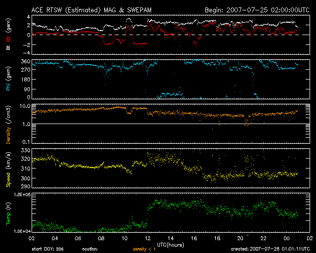Select the white 'Bt' axis label
The image size is (316, 253).
pyautogui.click(x=8, y=47)
